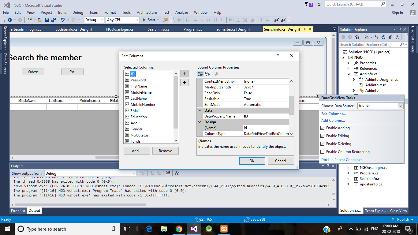Open Microsoft Edge from the taskbar
The width and height of the screenshot is (418, 235).
pyautogui.click(x=149, y=229)
